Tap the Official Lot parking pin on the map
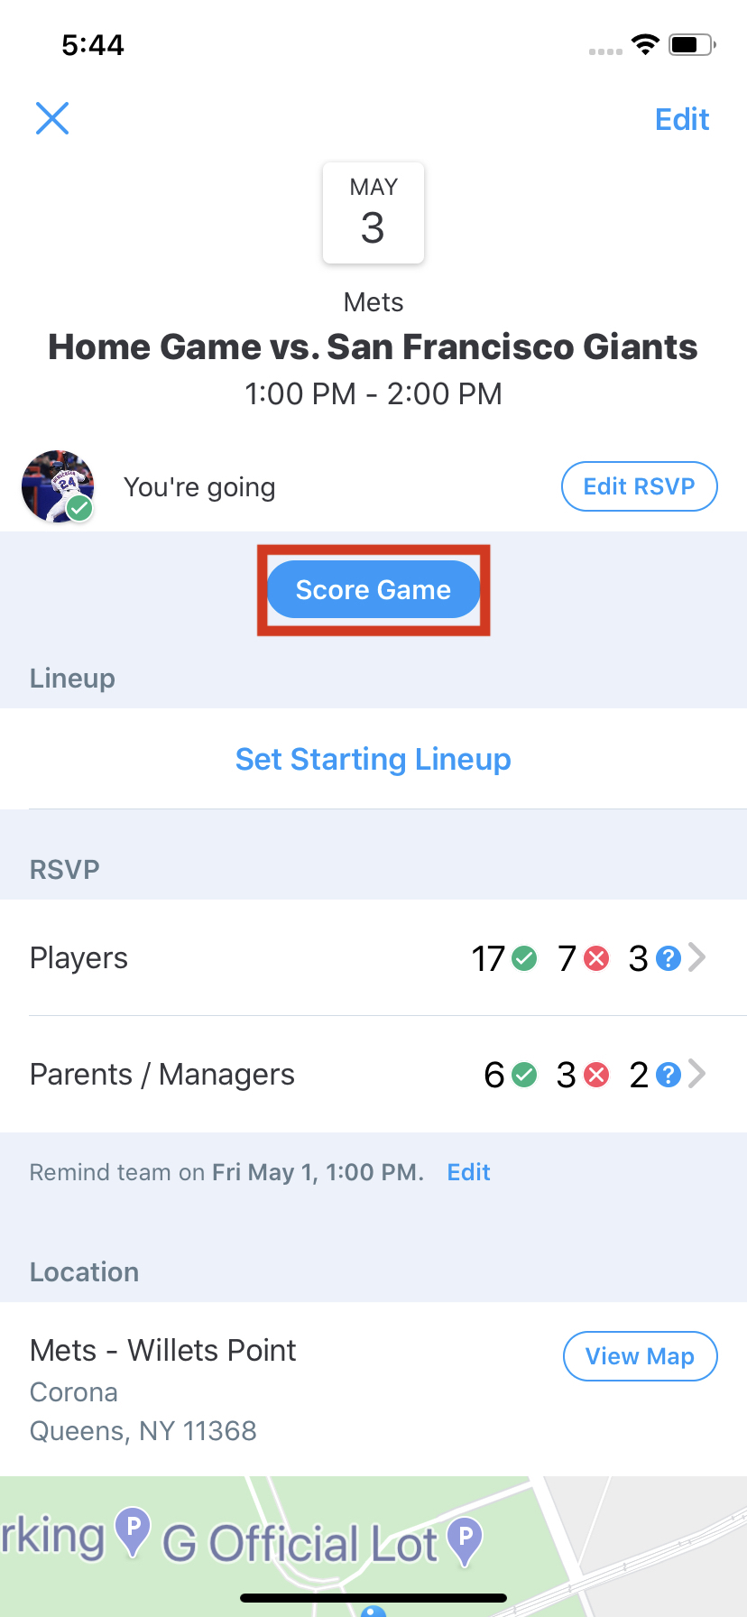The width and height of the screenshot is (747, 1617). coord(466,1541)
